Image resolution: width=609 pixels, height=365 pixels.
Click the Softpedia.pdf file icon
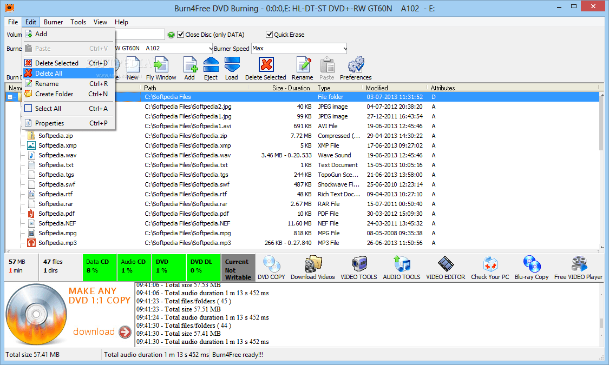click(31, 214)
